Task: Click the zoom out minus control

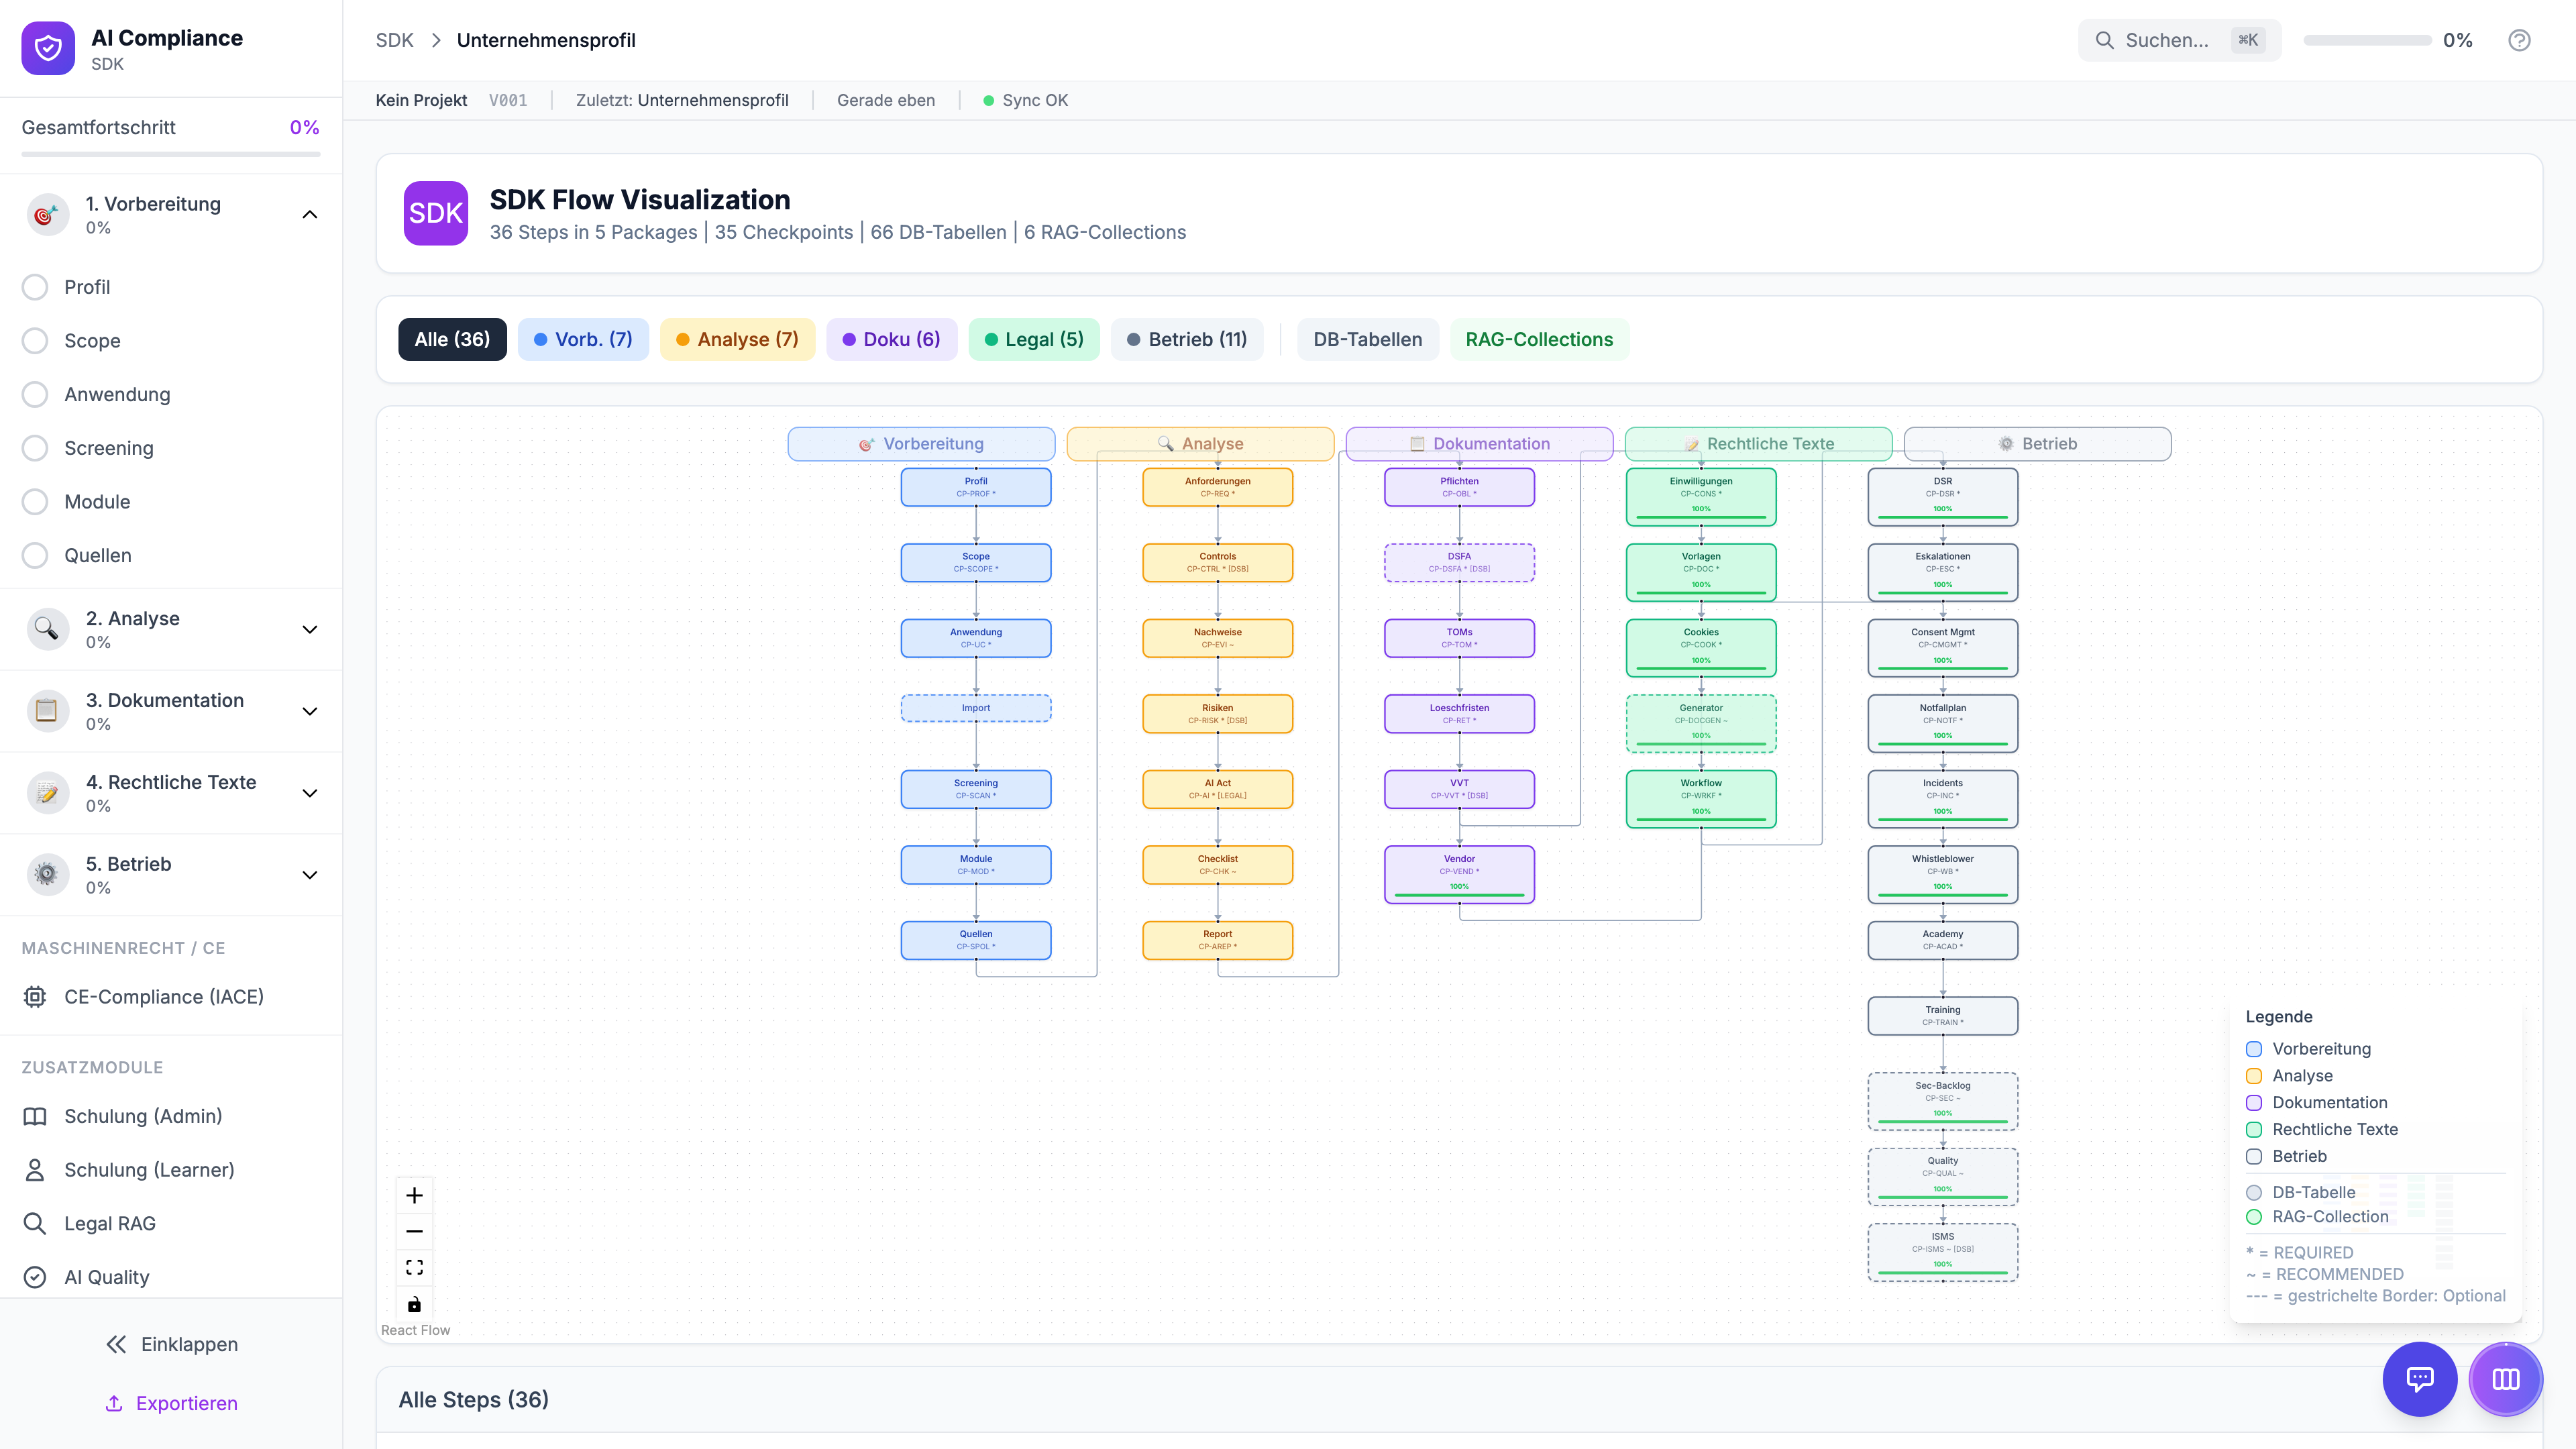Action: (414, 1231)
